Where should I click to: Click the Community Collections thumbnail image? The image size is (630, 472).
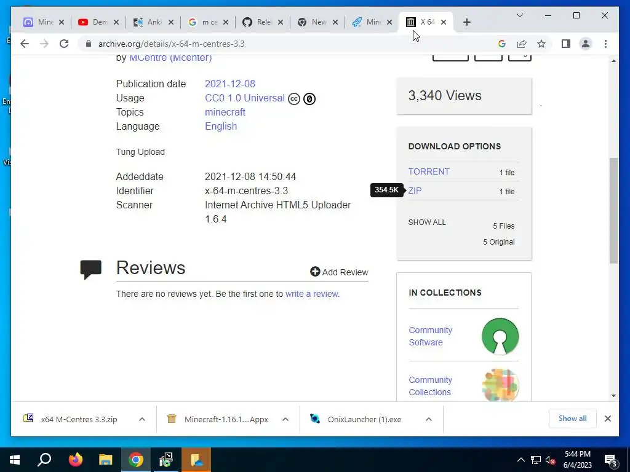tap(500, 385)
